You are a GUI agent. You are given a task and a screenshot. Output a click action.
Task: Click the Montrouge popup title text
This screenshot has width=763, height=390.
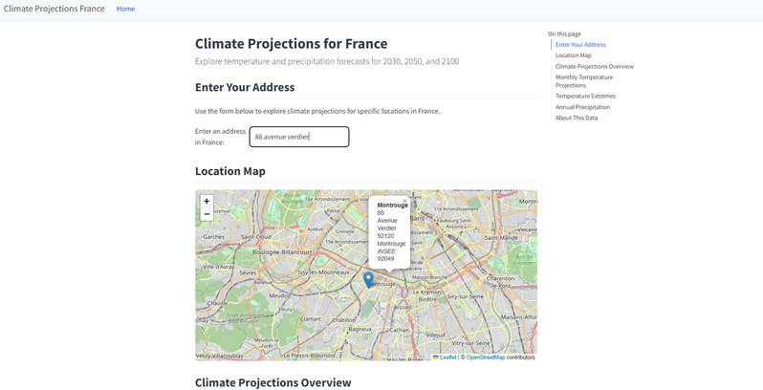[392, 206]
